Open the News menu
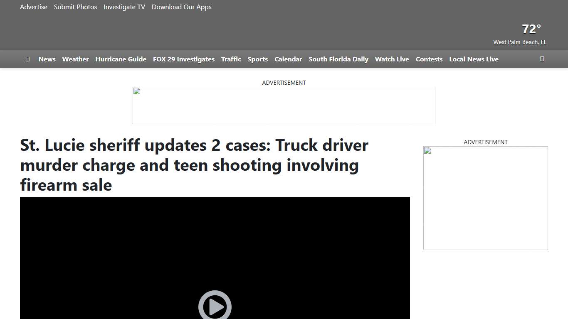 [x=47, y=59]
